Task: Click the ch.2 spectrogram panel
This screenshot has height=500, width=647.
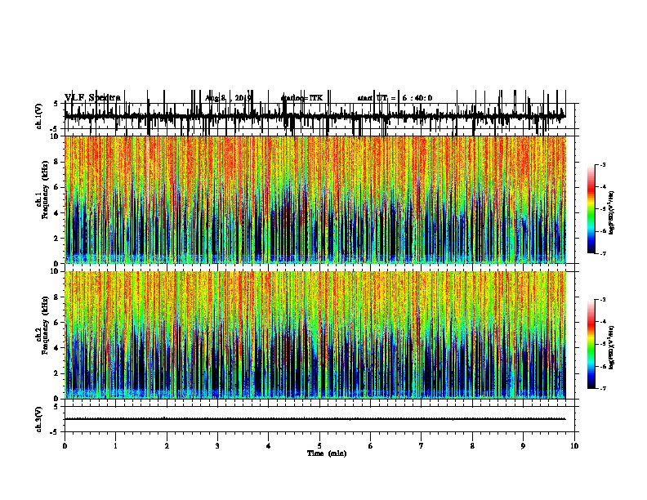Action: coord(315,335)
